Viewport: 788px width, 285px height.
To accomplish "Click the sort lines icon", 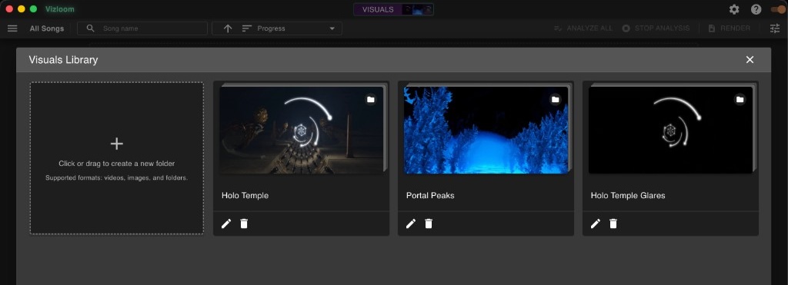I will tap(246, 28).
